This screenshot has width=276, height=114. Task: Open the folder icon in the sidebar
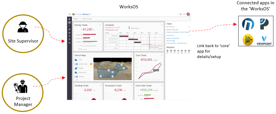tap(69, 19)
